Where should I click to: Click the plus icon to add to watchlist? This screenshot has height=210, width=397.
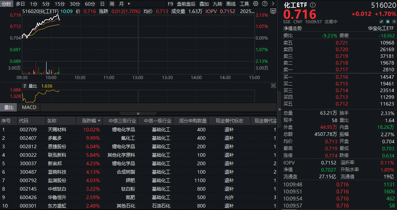point(394,22)
